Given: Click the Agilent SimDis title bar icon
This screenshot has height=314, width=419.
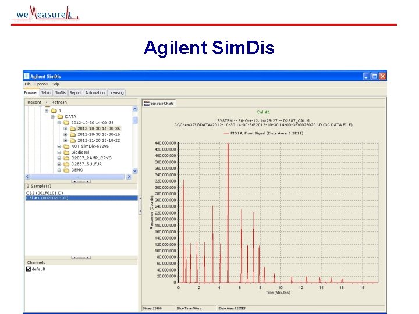Looking at the screenshot, I should (x=26, y=76).
